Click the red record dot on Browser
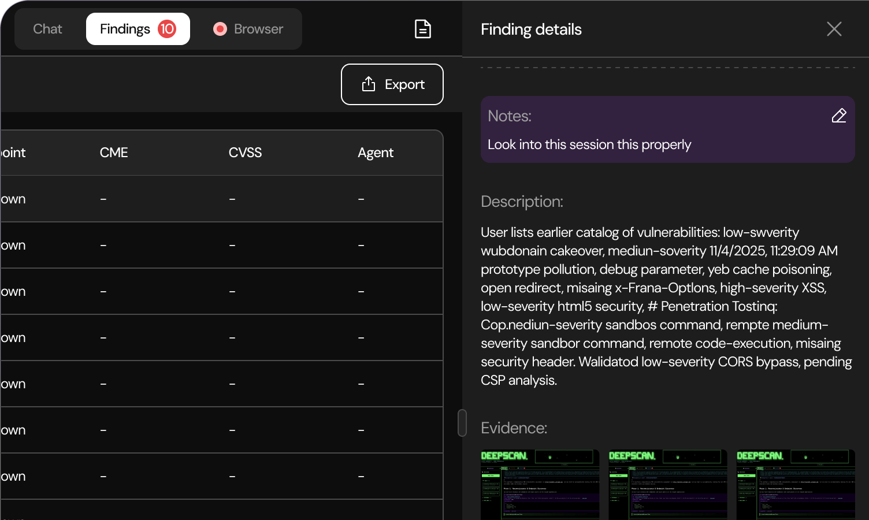869x520 pixels. coord(220,29)
